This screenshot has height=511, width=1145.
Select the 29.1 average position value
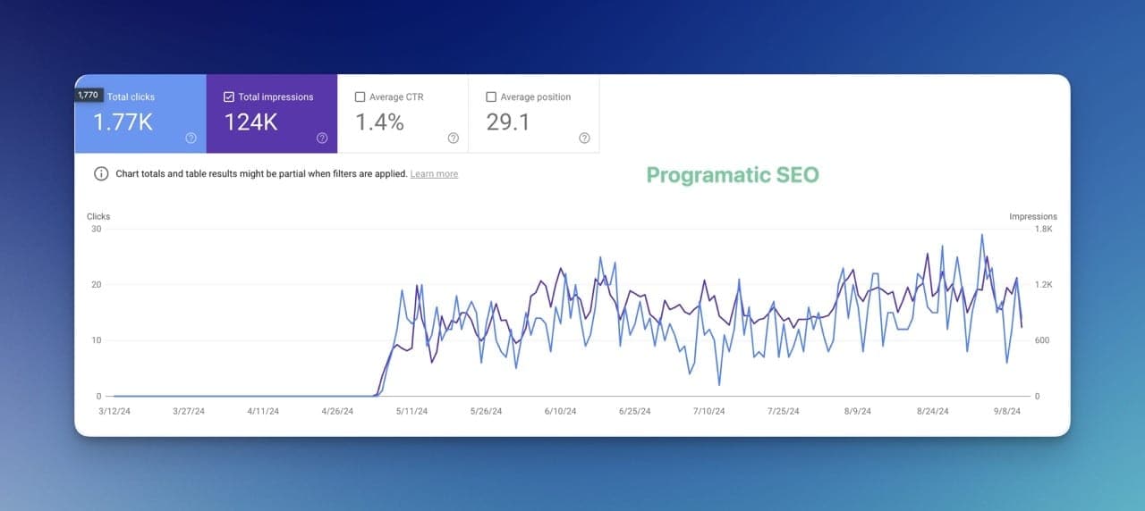coord(508,122)
